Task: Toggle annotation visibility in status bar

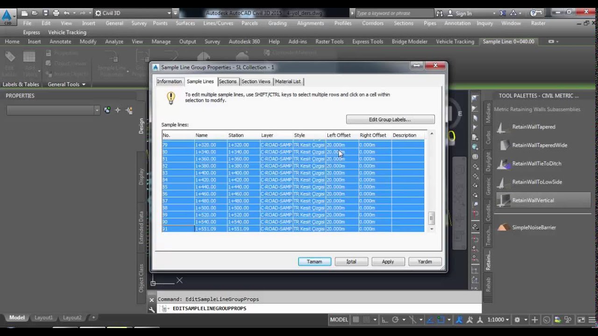Action: [x=459, y=320]
